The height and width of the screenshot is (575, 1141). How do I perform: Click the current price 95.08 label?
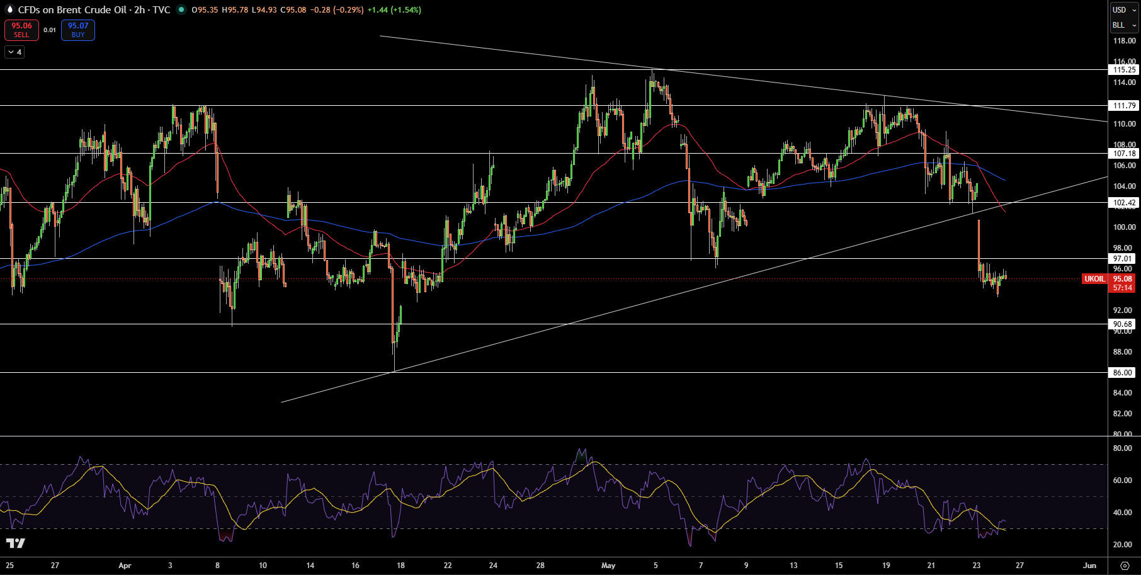click(x=1123, y=279)
